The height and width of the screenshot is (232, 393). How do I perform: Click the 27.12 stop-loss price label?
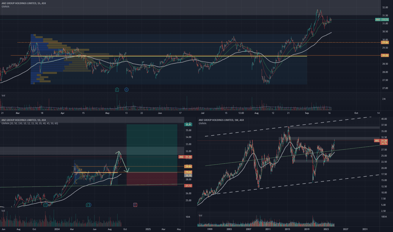tap(188, 186)
